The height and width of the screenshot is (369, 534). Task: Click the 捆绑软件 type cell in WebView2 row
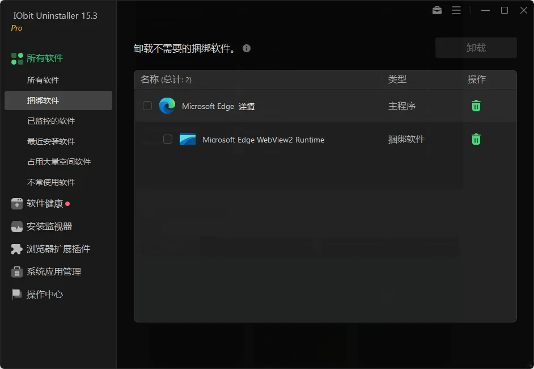406,139
